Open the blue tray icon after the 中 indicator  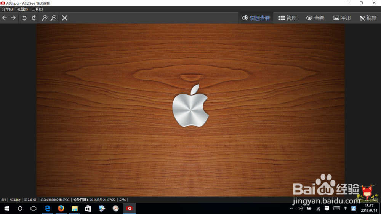point(354,208)
